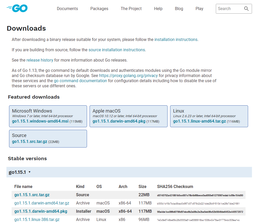
Task: Click go1.15.1.darwin-amd64.pkg table link
Action: [x=41, y=211]
